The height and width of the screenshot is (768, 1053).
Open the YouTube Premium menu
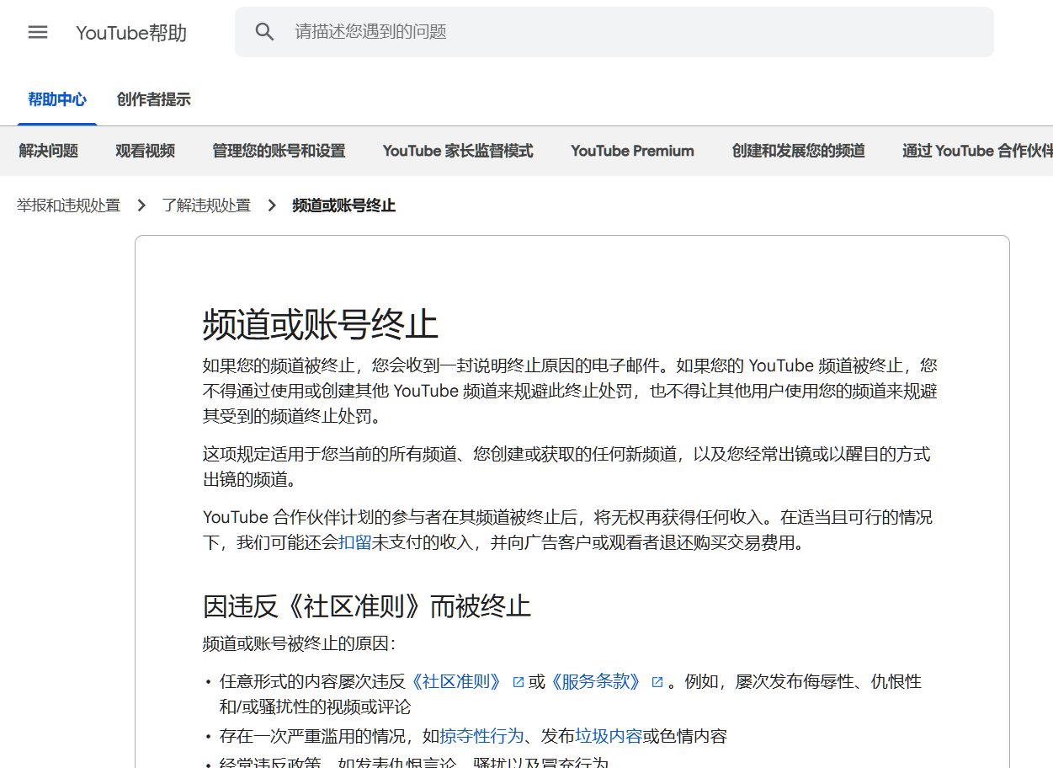coord(632,151)
